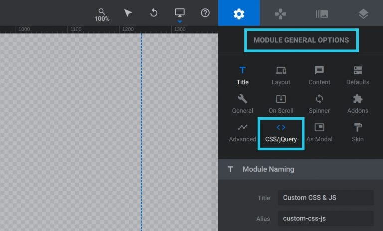The height and width of the screenshot is (231, 383).
Task: Click the 1200 mark on the ruler
Action: click(128, 29)
